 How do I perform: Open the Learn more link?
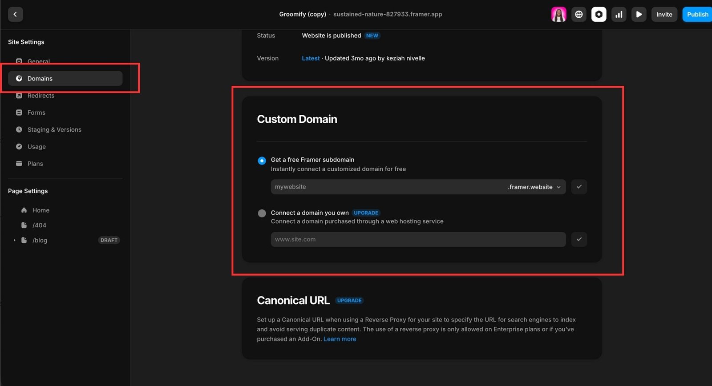[340, 339]
